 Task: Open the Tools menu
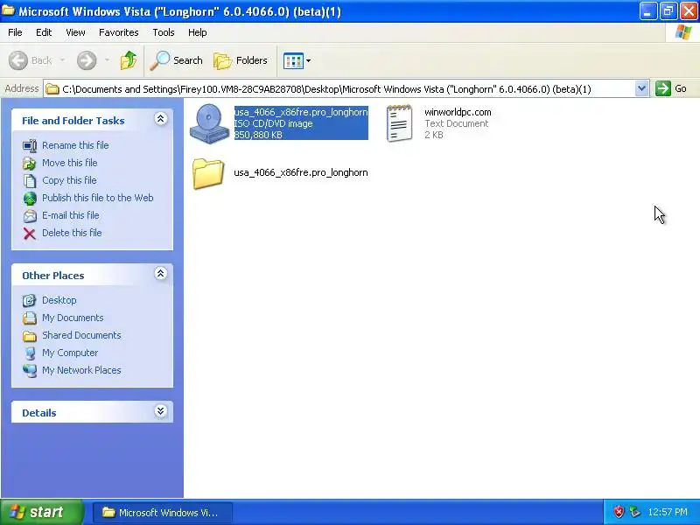(x=164, y=32)
